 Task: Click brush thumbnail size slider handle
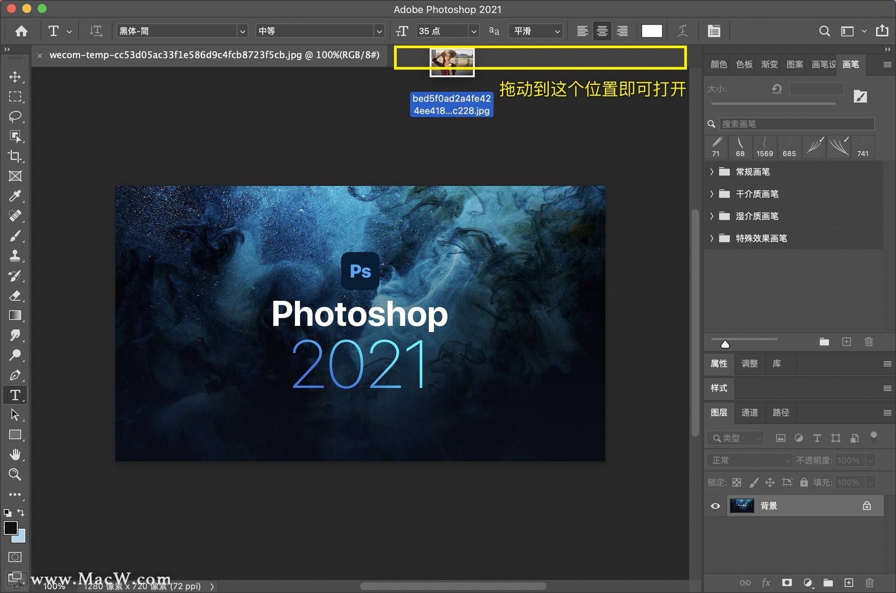click(x=725, y=344)
